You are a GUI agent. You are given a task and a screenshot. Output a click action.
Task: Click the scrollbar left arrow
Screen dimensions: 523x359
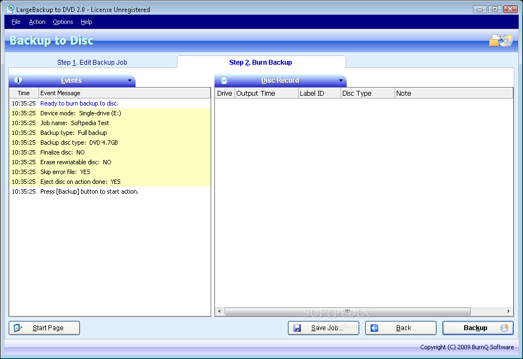pos(219,311)
